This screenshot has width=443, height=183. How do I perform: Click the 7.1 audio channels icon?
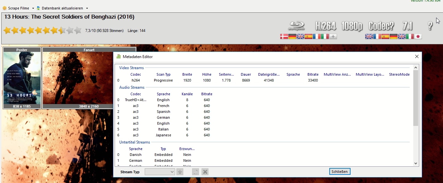[407, 26]
